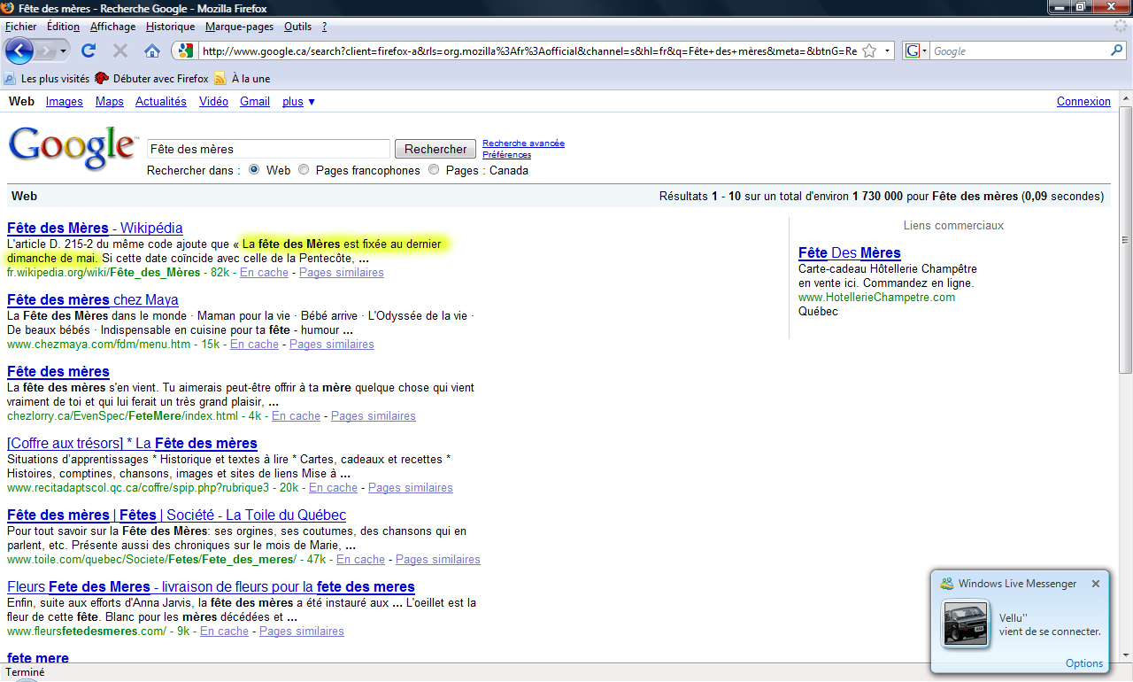Click the Les plus visités bookmark icon
The width and height of the screenshot is (1133, 682).
pos(10,79)
